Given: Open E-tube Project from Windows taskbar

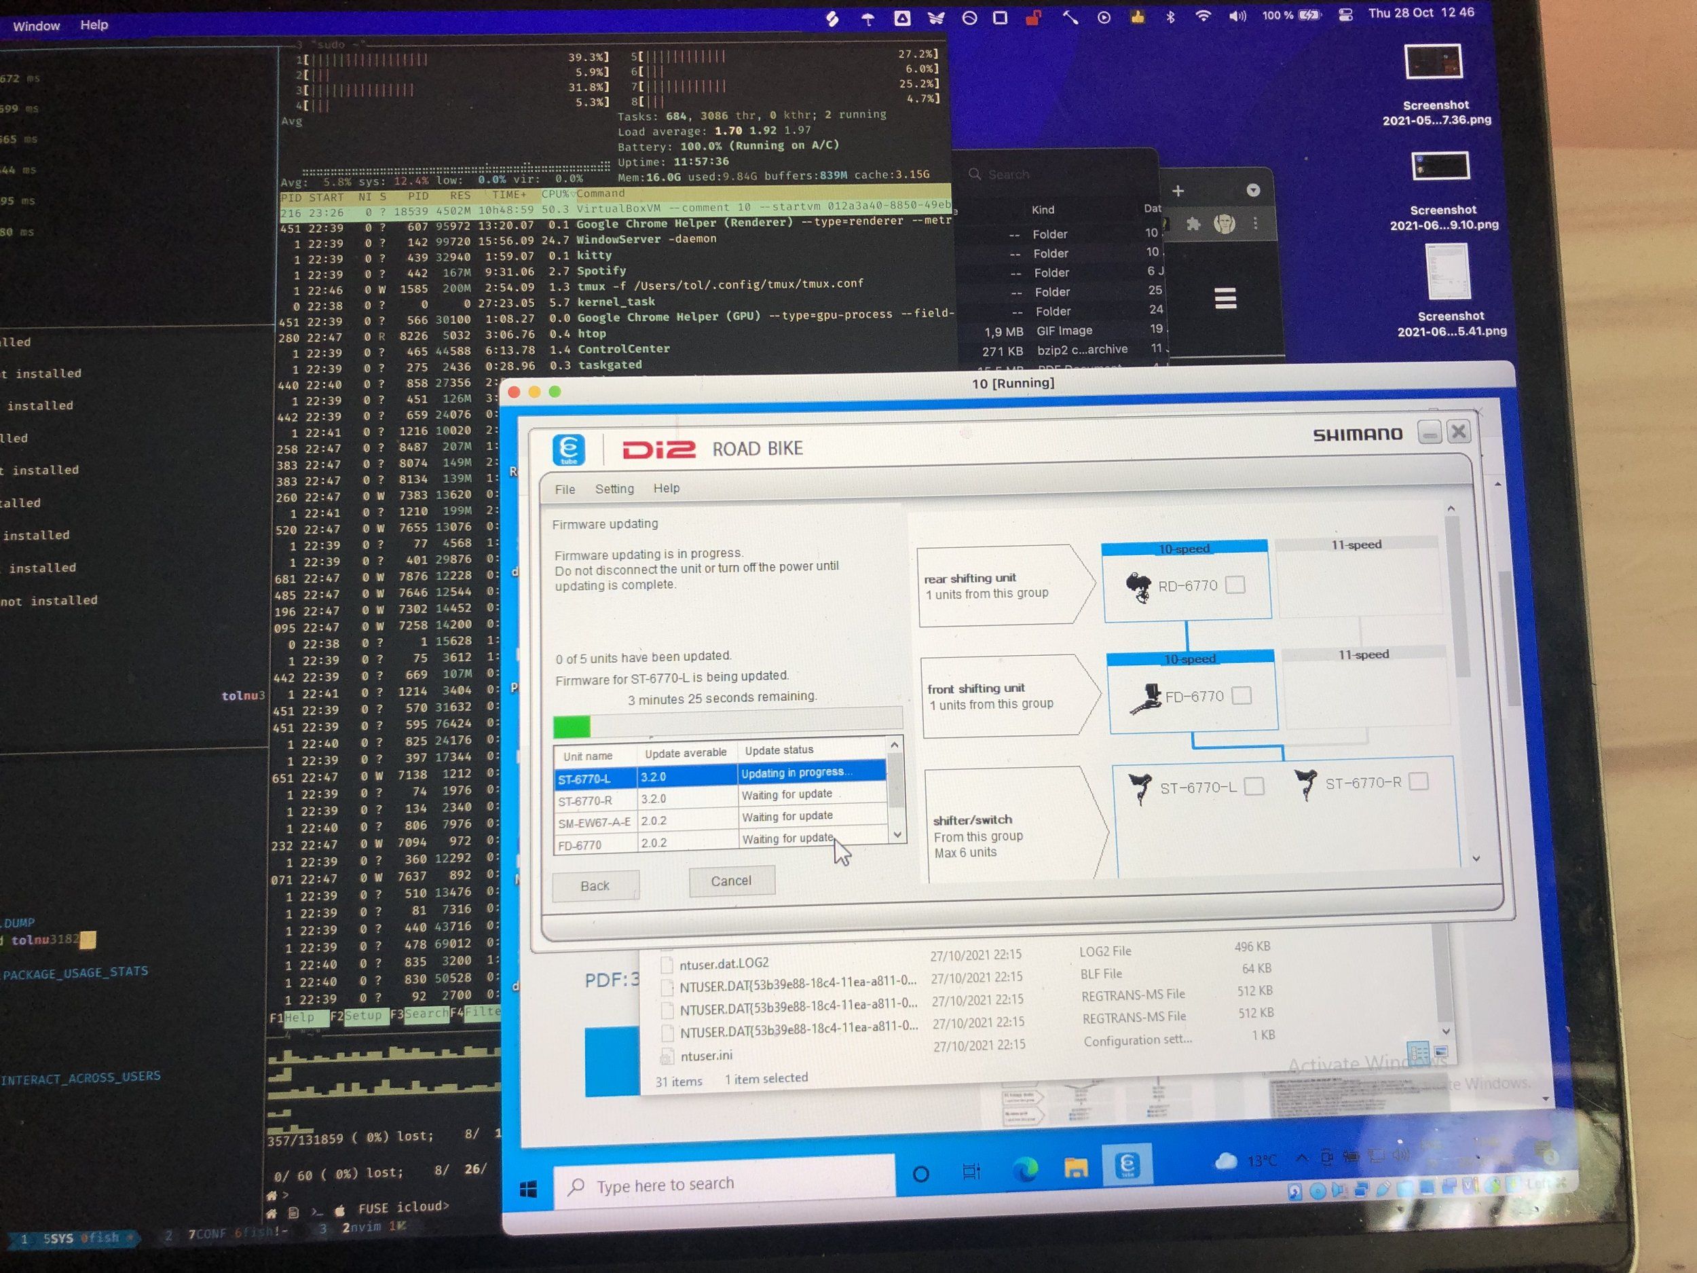Looking at the screenshot, I should click(x=1126, y=1166).
